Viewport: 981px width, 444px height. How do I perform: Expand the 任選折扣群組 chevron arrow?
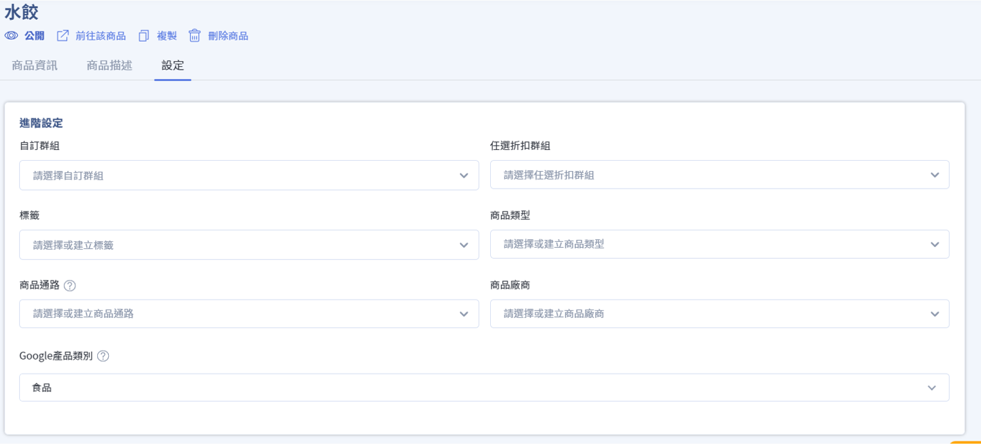pyautogui.click(x=935, y=175)
